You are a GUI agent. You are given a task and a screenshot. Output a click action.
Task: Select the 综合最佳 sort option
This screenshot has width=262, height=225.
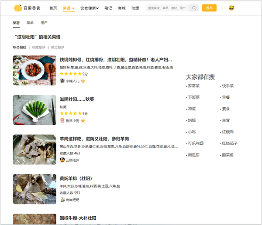(20, 47)
